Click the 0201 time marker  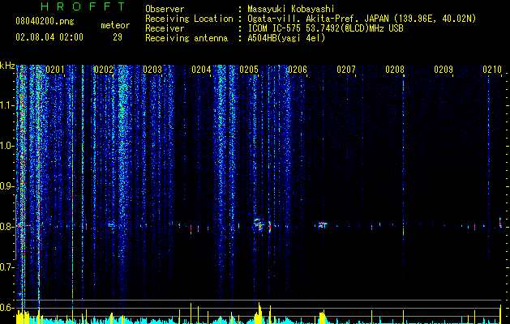[x=55, y=69]
